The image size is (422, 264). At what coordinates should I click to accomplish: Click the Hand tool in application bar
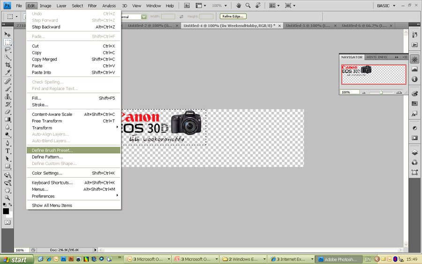coord(239,6)
